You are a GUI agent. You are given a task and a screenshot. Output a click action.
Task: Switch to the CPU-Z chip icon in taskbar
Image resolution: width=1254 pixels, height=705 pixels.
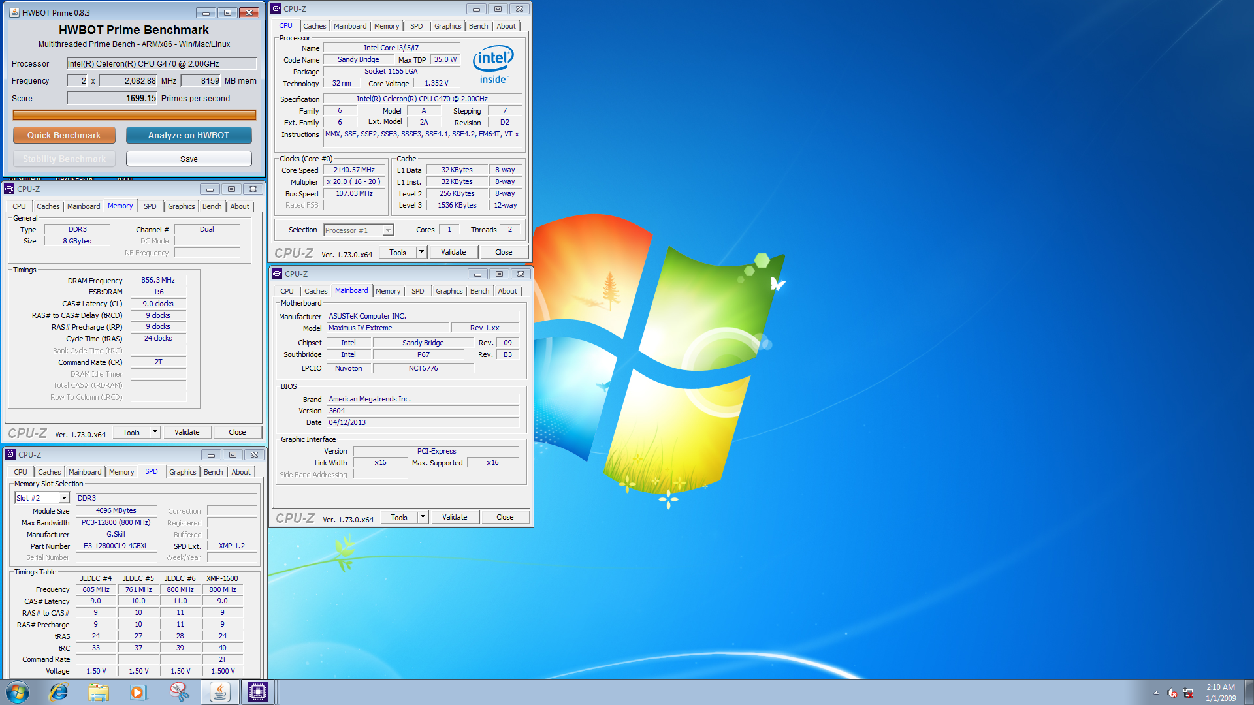258,692
